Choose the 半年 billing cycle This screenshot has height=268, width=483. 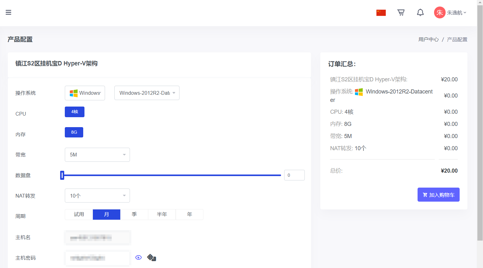pos(162,214)
